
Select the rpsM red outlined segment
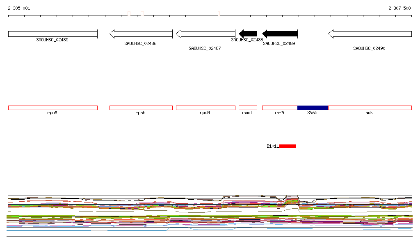[x=205, y=108]
